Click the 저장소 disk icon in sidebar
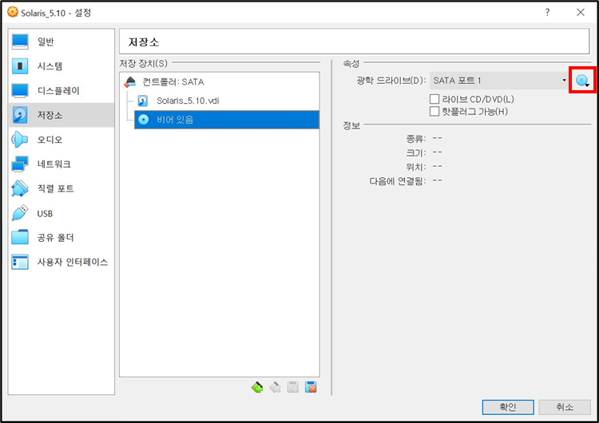Image resolution: width=599 pixels, height=423 pixels. [19, 115]
